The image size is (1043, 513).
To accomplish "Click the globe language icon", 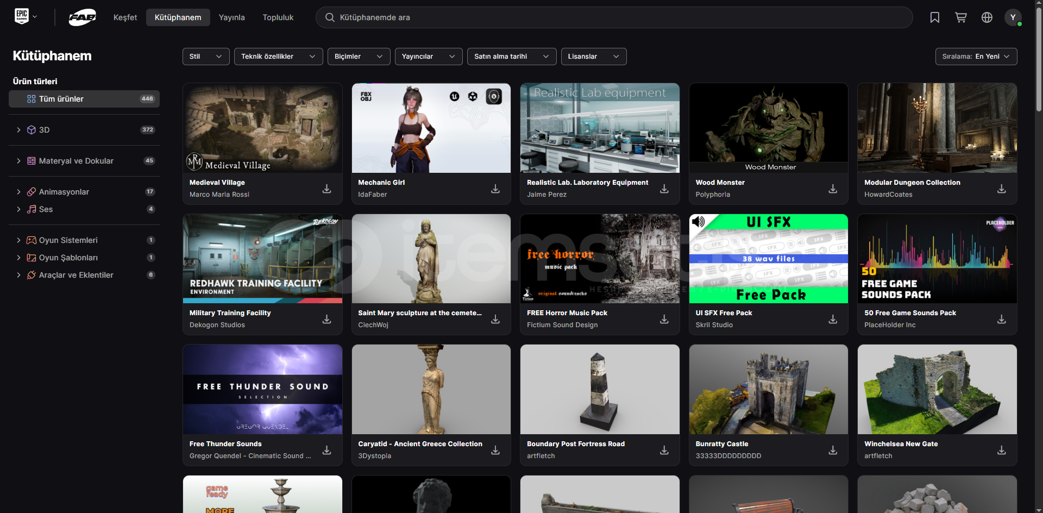I will (x=987, y=17).
